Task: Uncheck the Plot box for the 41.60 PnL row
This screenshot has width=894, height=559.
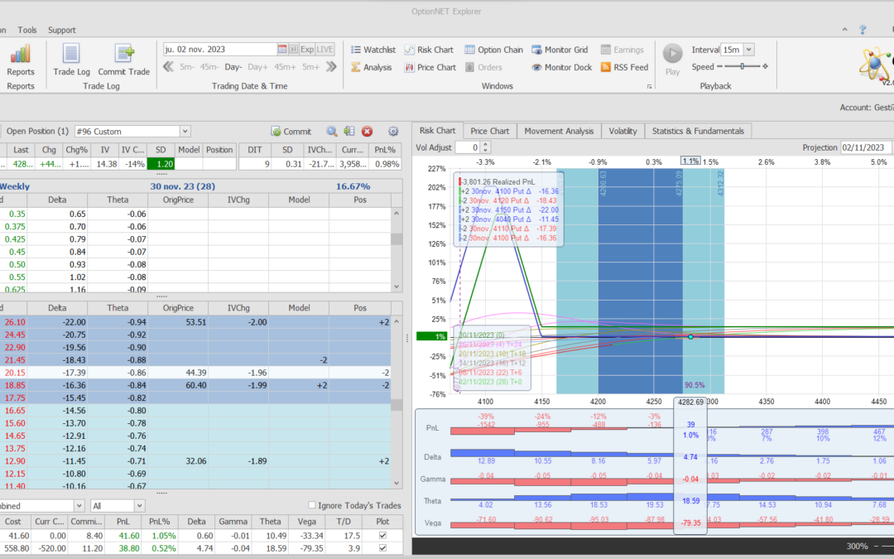Action: [x=382, y=536]
